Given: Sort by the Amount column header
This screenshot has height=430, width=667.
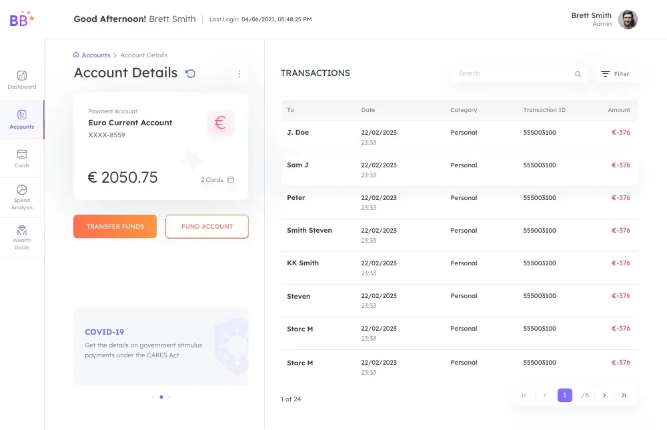Looking at the screenshot, I should click(619, 110).
